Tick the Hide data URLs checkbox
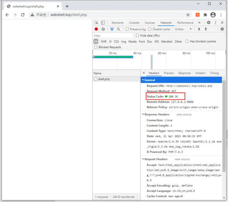The width and height of the screenshot is (228, 202). pos(137,36)
